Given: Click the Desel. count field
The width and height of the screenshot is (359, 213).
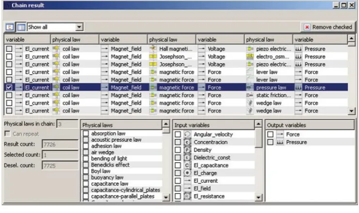Looking at the screenshot, I should (60, 166).
